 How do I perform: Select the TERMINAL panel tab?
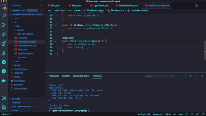pyautogui.click(x=97, y=76)
